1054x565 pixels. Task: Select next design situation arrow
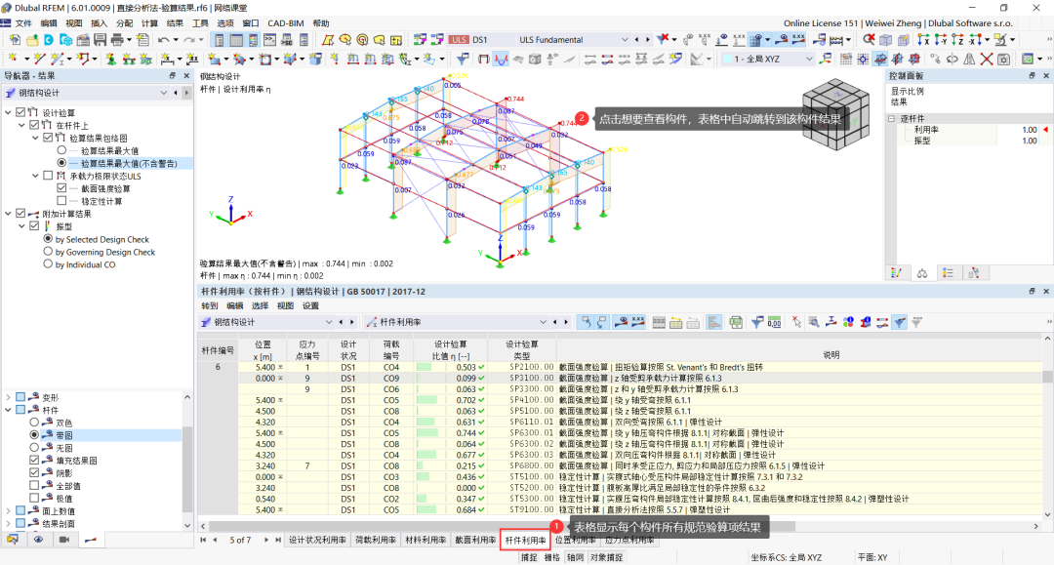click(647, 40)
